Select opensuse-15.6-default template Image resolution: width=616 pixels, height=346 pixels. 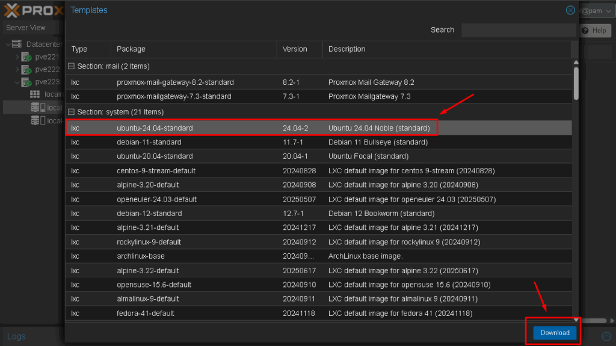318,285
